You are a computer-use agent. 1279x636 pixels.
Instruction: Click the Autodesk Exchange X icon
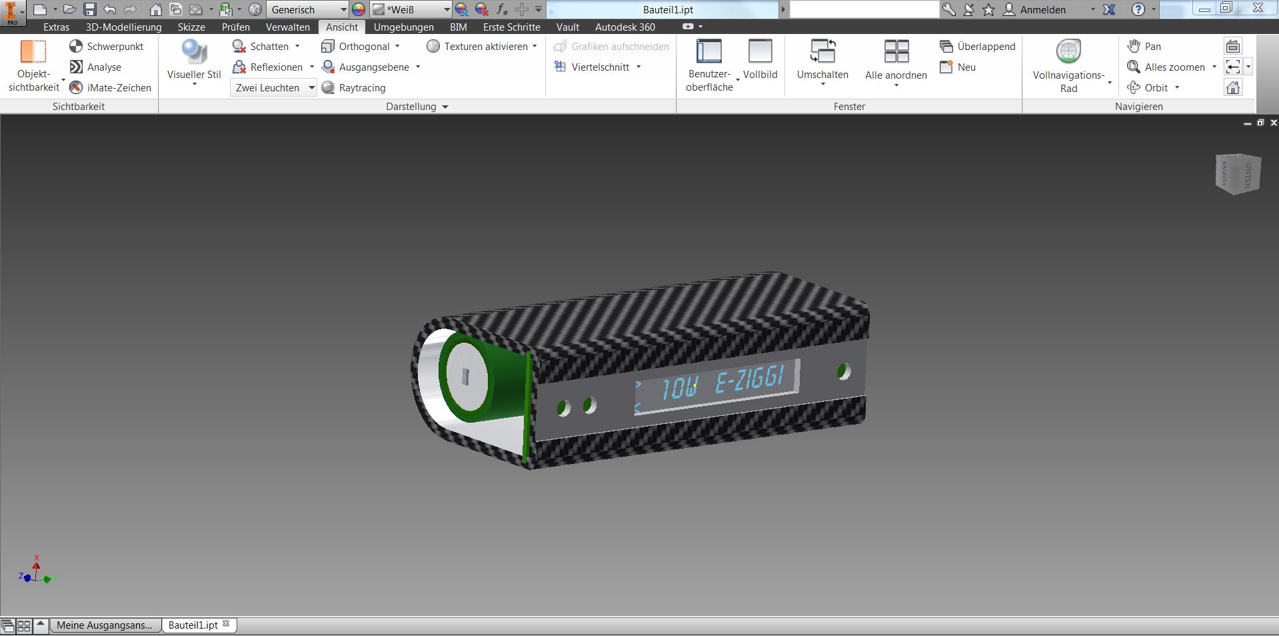coord(1109,9)
